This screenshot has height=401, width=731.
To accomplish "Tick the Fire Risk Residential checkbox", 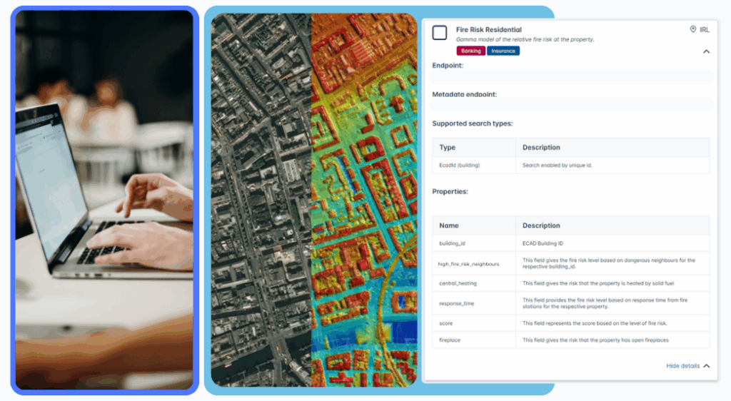I will [x=440, y=33].
